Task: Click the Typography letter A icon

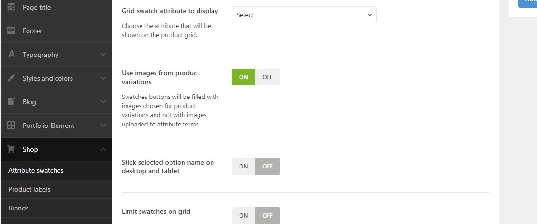Action: point(12,55)
